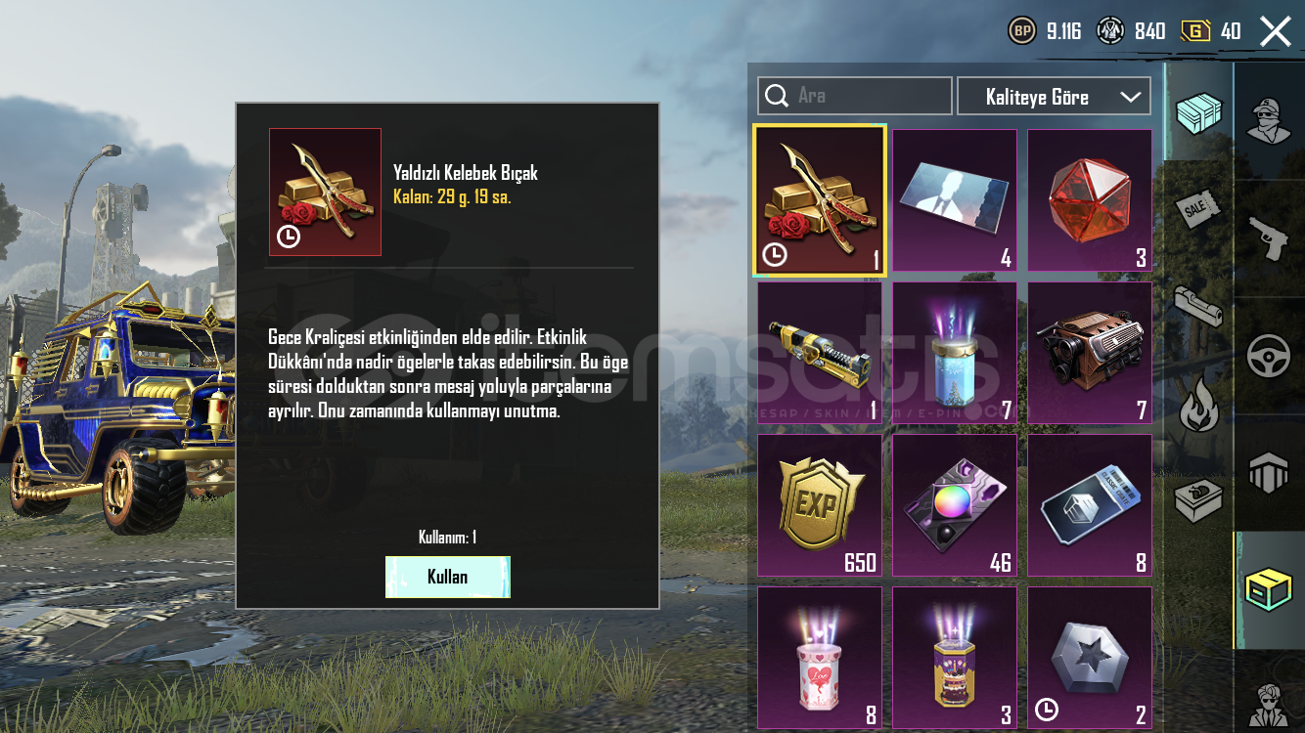The image size is (1305, 733).
Task: Select the golden EXP card item
Action: coord(820,505)
